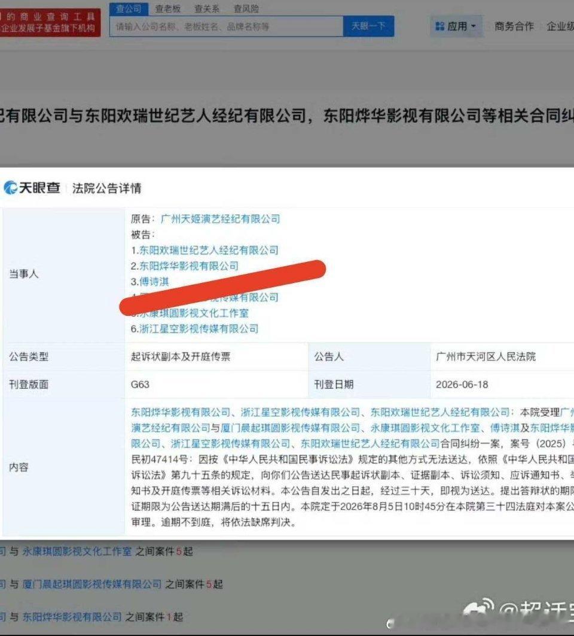Open defendant 6 浙江星空影视传媒有限公司 link
This screenshot has height=636, width=574.
199,329
